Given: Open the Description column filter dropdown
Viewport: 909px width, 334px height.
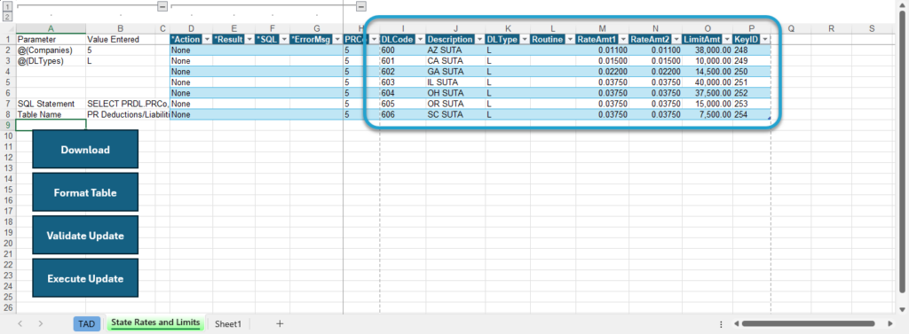Looking at the screenshot, I should click(479, 39).
